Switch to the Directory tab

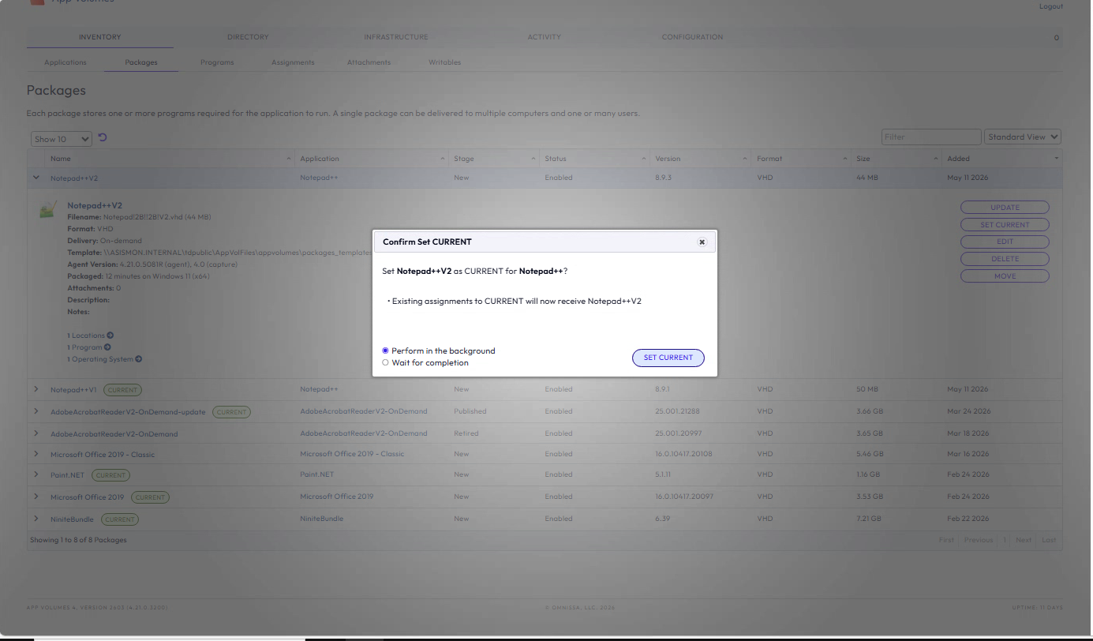[248, 37]
